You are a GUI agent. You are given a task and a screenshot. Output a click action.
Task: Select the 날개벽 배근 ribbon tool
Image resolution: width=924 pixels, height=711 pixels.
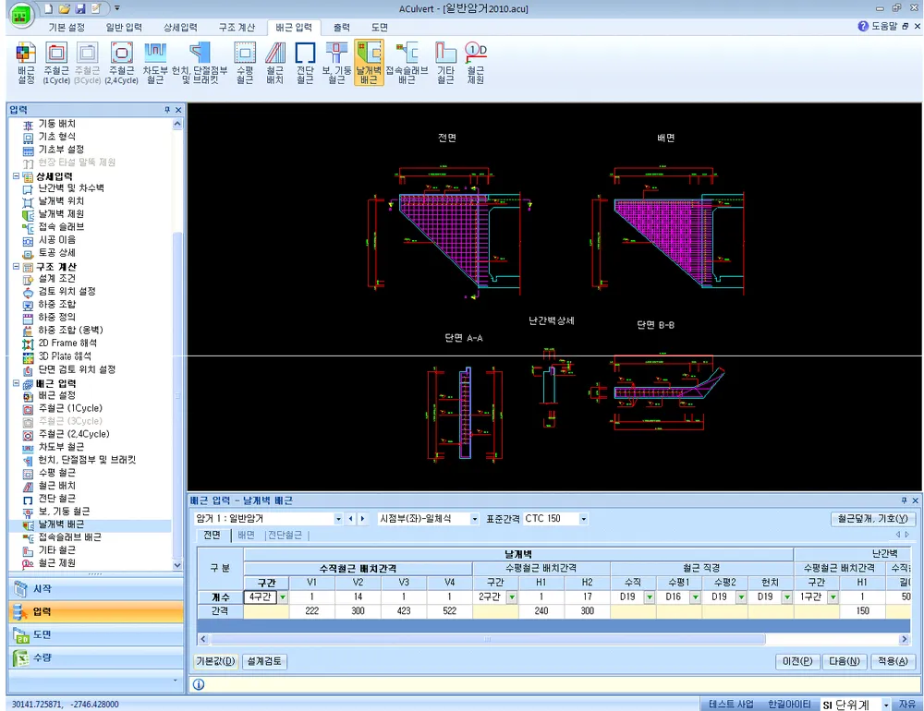click(x=369, y=63)
